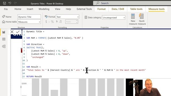Open the Insert tab
This screenshot has width=171, height=96.
pyautogui.click(x=30, y=9)
